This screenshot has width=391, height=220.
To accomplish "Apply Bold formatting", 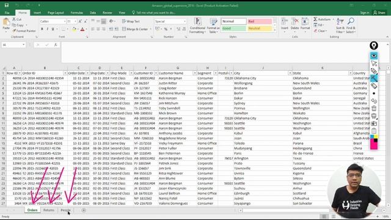I will click(42, 29).
